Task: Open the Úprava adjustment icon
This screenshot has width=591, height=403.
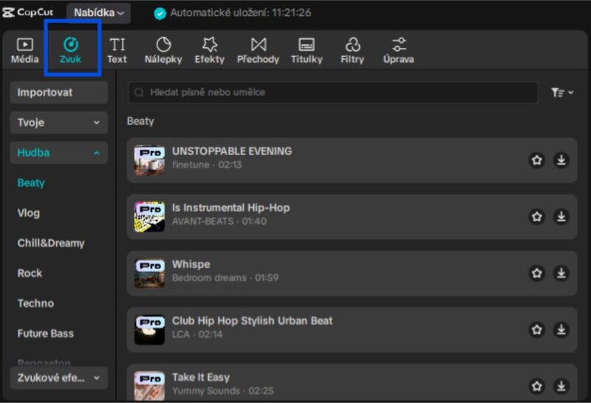Action: coord(398,45)
